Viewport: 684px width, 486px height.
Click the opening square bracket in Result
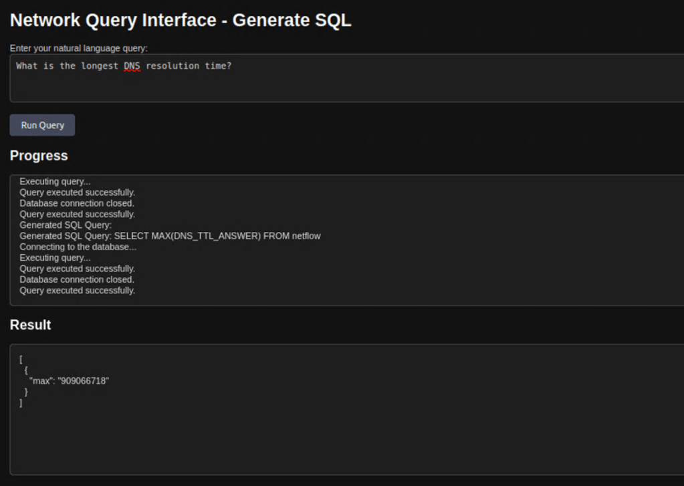pyautogui.click(x=21, y=359)
